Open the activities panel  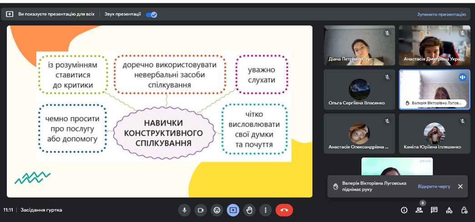tap(449, 210)
